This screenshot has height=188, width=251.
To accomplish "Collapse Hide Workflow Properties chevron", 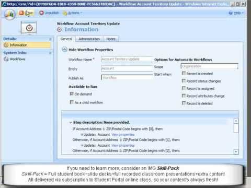I will coord(64,50).
